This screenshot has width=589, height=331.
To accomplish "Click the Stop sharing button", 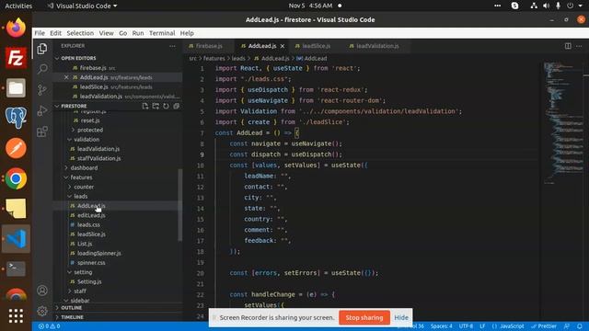I will pyautogui.click(x=364, y=317).
